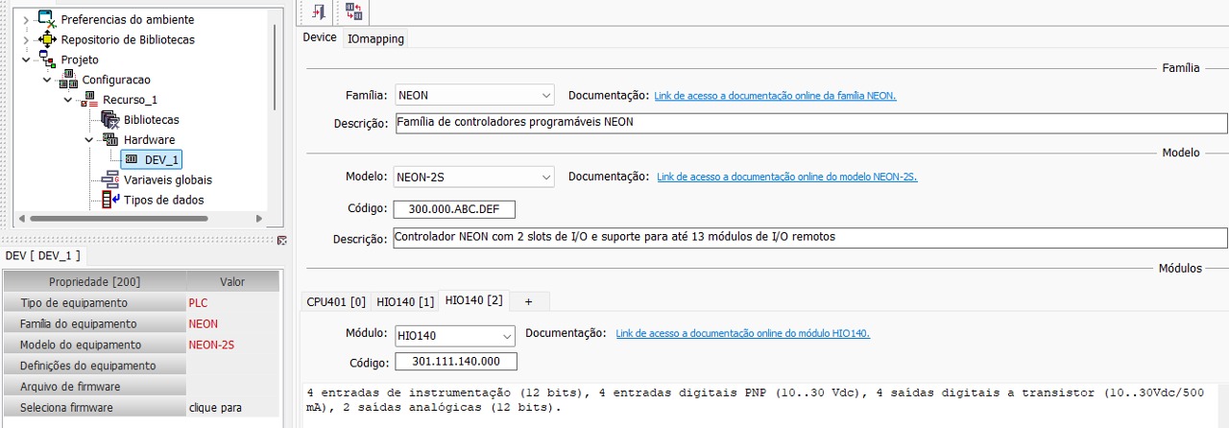Open NEON-2S model documentation link
1229x428 pixels.
point(787,178)
